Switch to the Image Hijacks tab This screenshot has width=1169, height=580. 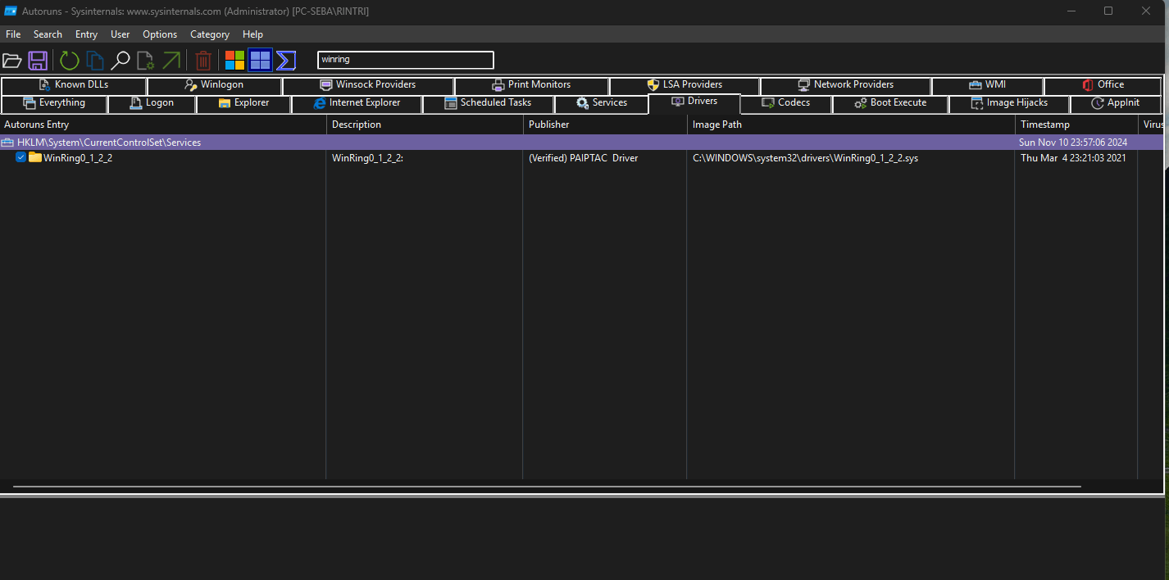click(1009, 103)
